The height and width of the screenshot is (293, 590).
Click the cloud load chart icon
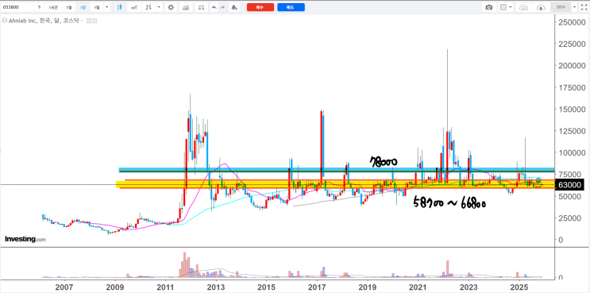pos(524,7)
